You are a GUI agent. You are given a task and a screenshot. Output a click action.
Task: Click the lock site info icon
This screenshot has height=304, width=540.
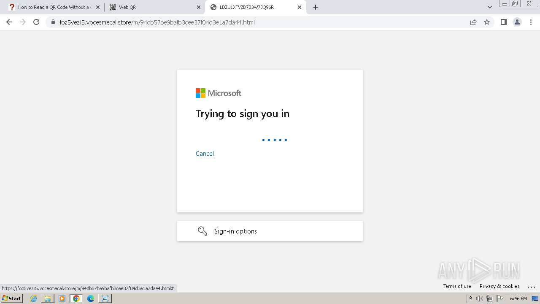(x=53, y=22)
